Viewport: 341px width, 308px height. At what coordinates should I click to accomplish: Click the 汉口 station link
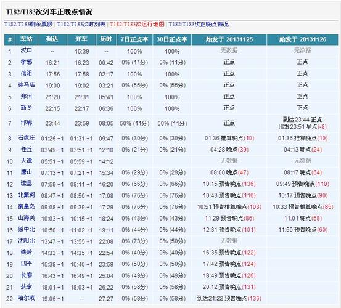pyautogui.click(x=27, y=51)
